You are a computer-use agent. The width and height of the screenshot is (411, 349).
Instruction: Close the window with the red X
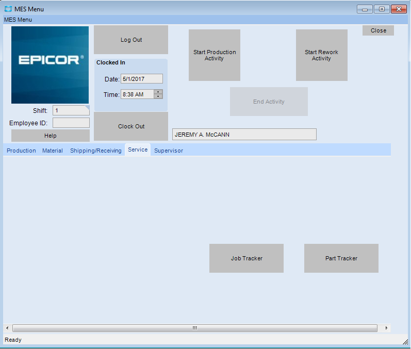click(x=399, y=9)
